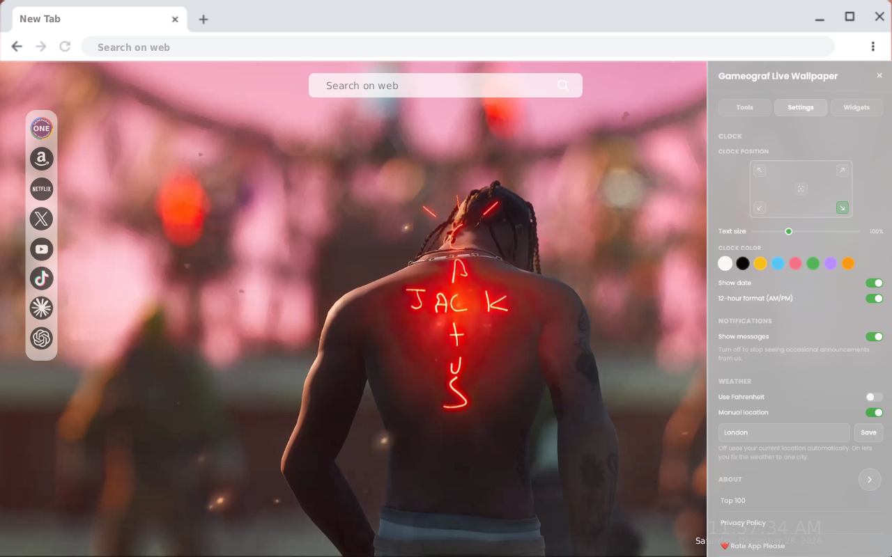Viewport: 892px width, 557px height.
Task: Click the page's Search on web box
Action: (x=445, y=86)
